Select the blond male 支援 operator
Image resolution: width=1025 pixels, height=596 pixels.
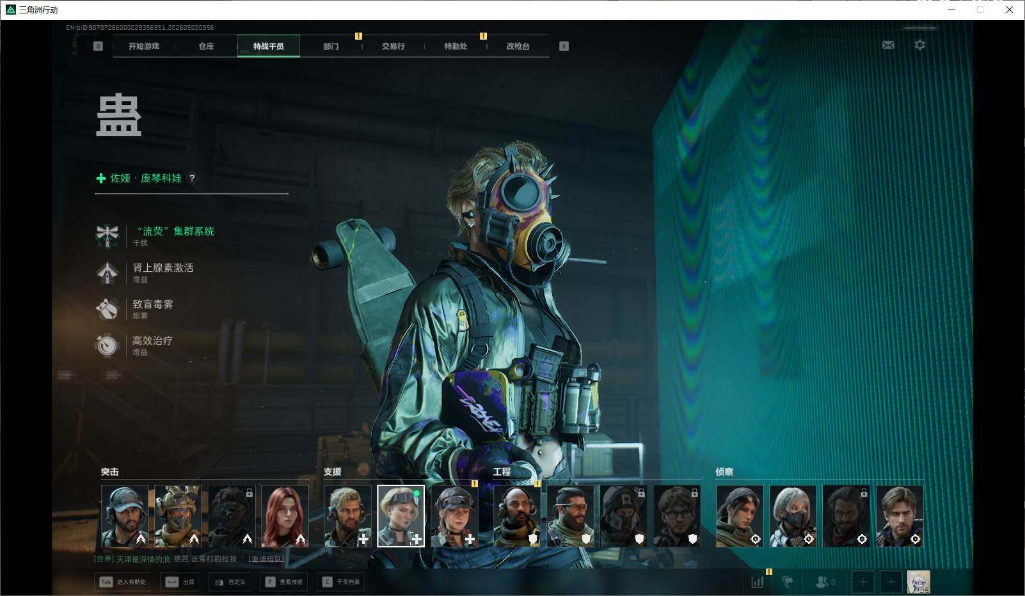coord(347,516)
